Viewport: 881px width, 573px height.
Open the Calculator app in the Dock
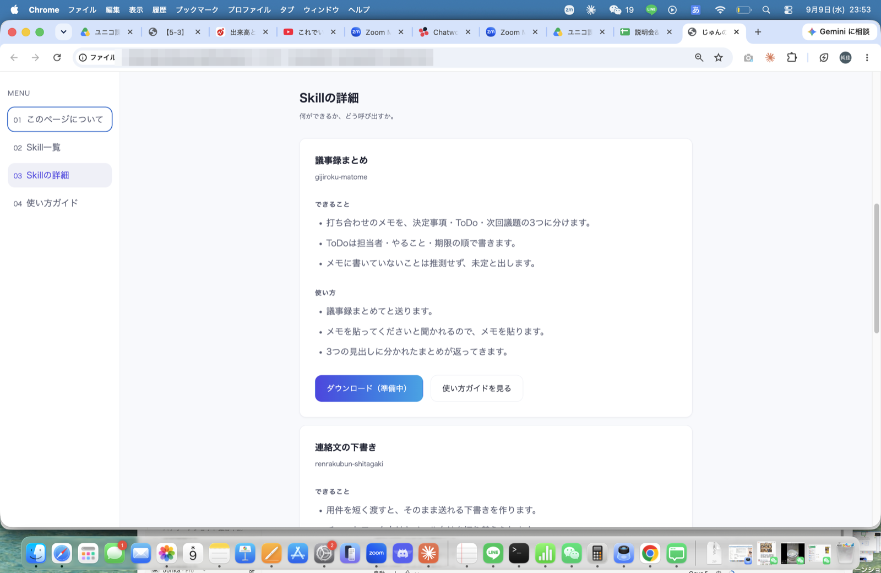pyautogui.click(x=597, y=553)
